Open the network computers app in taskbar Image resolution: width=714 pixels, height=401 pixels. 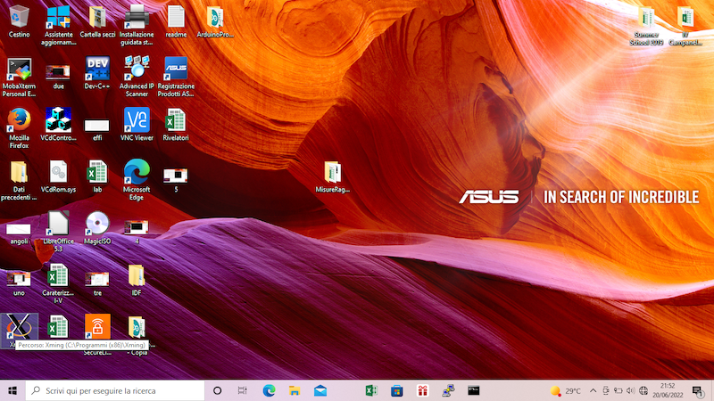(x=448, y=390)
